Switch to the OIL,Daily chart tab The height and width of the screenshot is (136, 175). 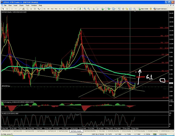tap(102, 131)
